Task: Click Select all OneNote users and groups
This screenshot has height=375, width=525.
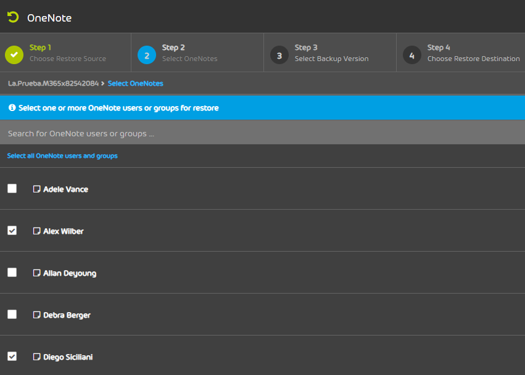Action: pyautogui.click(x=62, y=156)
